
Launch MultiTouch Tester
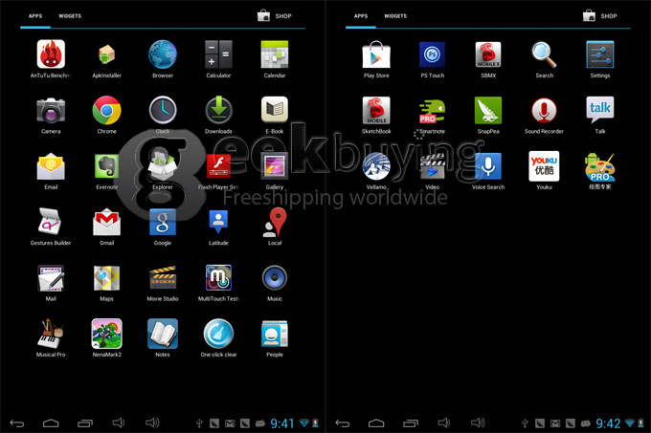218,278
